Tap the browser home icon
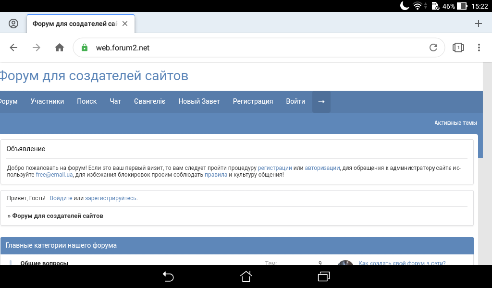492x288 pixels. tap(60, 48)
